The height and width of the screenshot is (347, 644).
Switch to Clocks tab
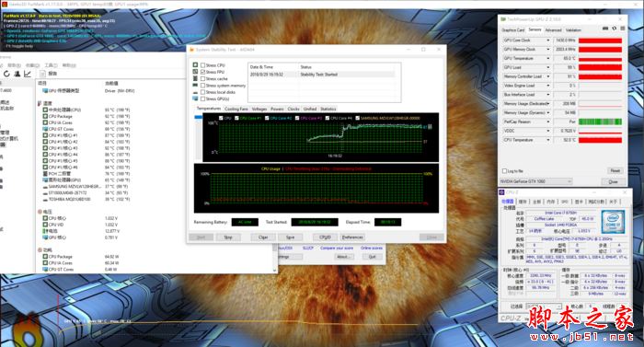(293, 109)
